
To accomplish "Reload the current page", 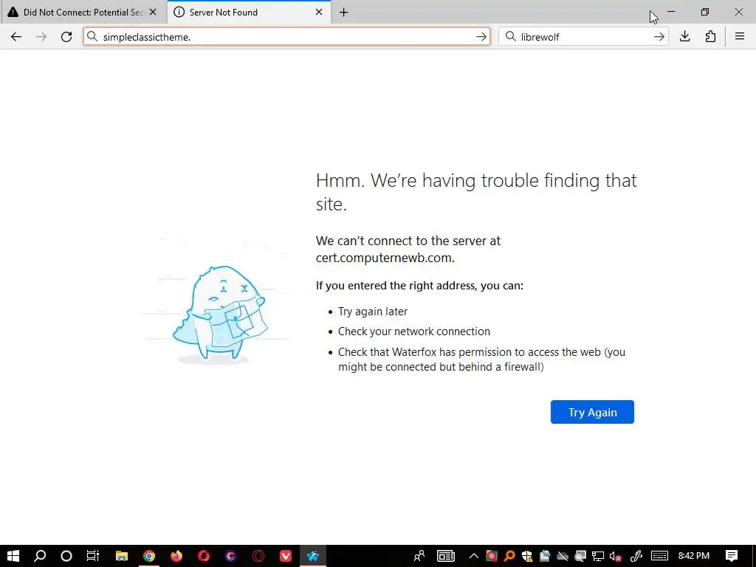I will (66, 37).
